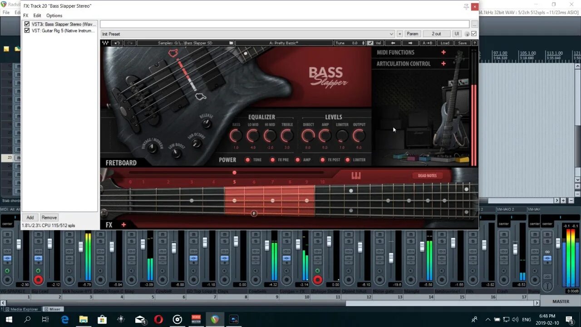The width and height of the screenshot is (581, 327).
Task: Open the Samples path selector
Action: pyautogui.click(x=185, y=43)
